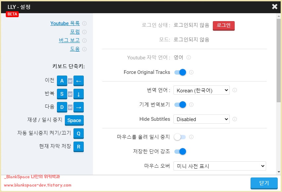Toggle 저장한 단어 강조 switch

coord(180,151)
